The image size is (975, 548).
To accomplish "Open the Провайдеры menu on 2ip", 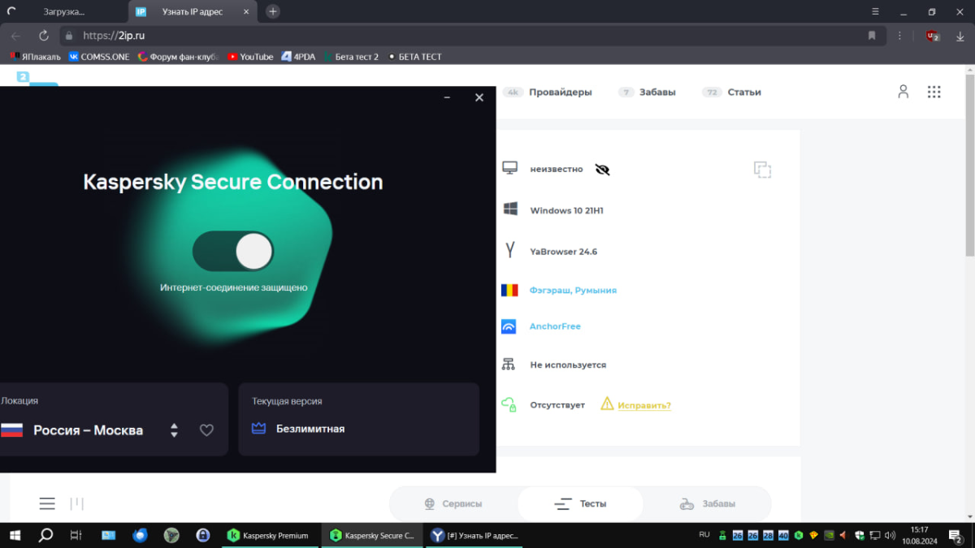I will tap(560, 92).
